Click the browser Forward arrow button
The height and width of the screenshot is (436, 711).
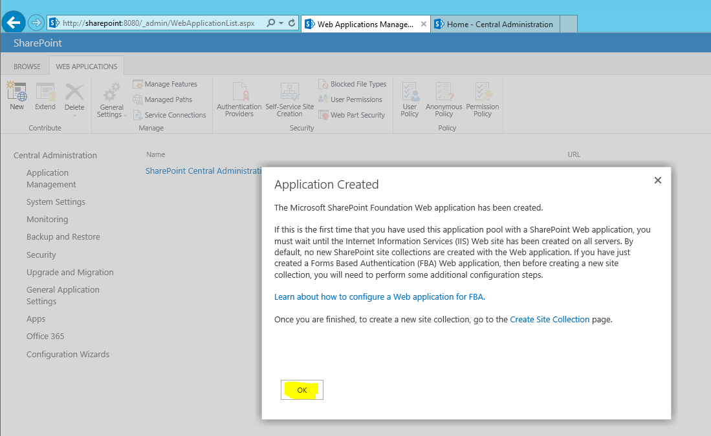coord(36,23)
